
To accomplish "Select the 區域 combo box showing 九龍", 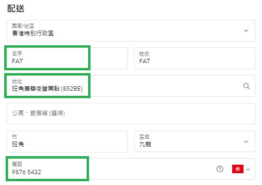I will click(195, 142).
